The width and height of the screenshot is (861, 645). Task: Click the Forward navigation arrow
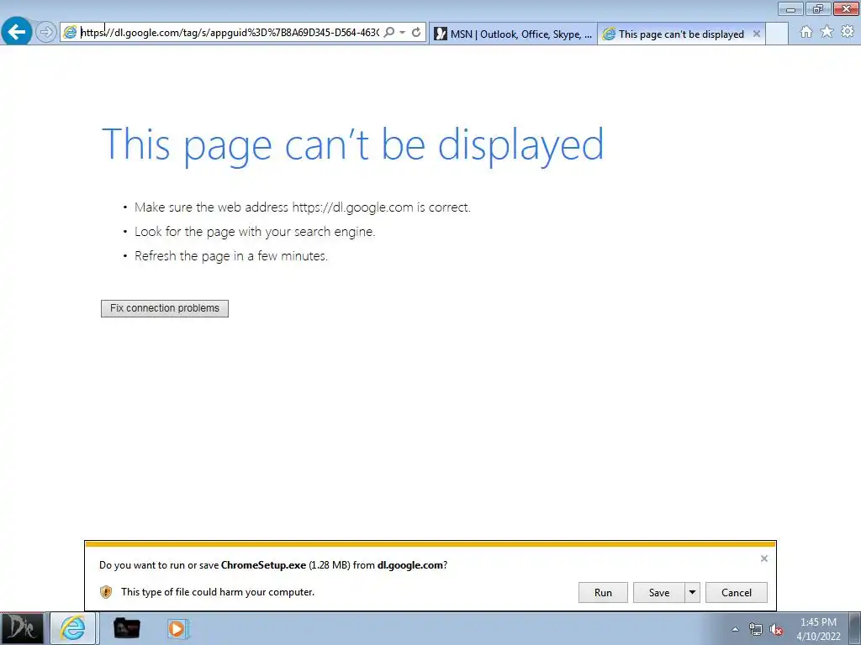point(46,32)
